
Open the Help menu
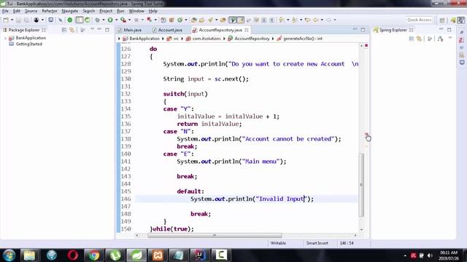tap(153, 11)
